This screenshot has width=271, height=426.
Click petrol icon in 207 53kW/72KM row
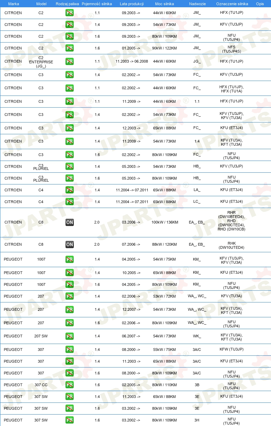pyautogui.click(x=70, y=296)
